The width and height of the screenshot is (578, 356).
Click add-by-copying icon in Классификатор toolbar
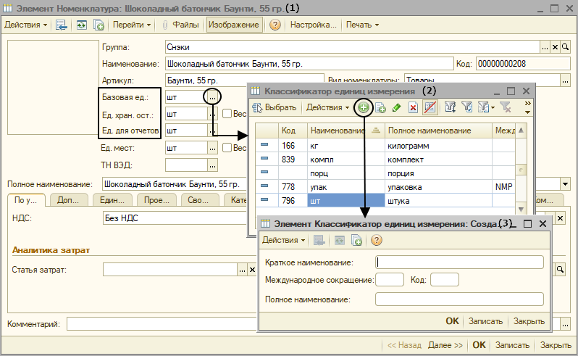(380, 108)
